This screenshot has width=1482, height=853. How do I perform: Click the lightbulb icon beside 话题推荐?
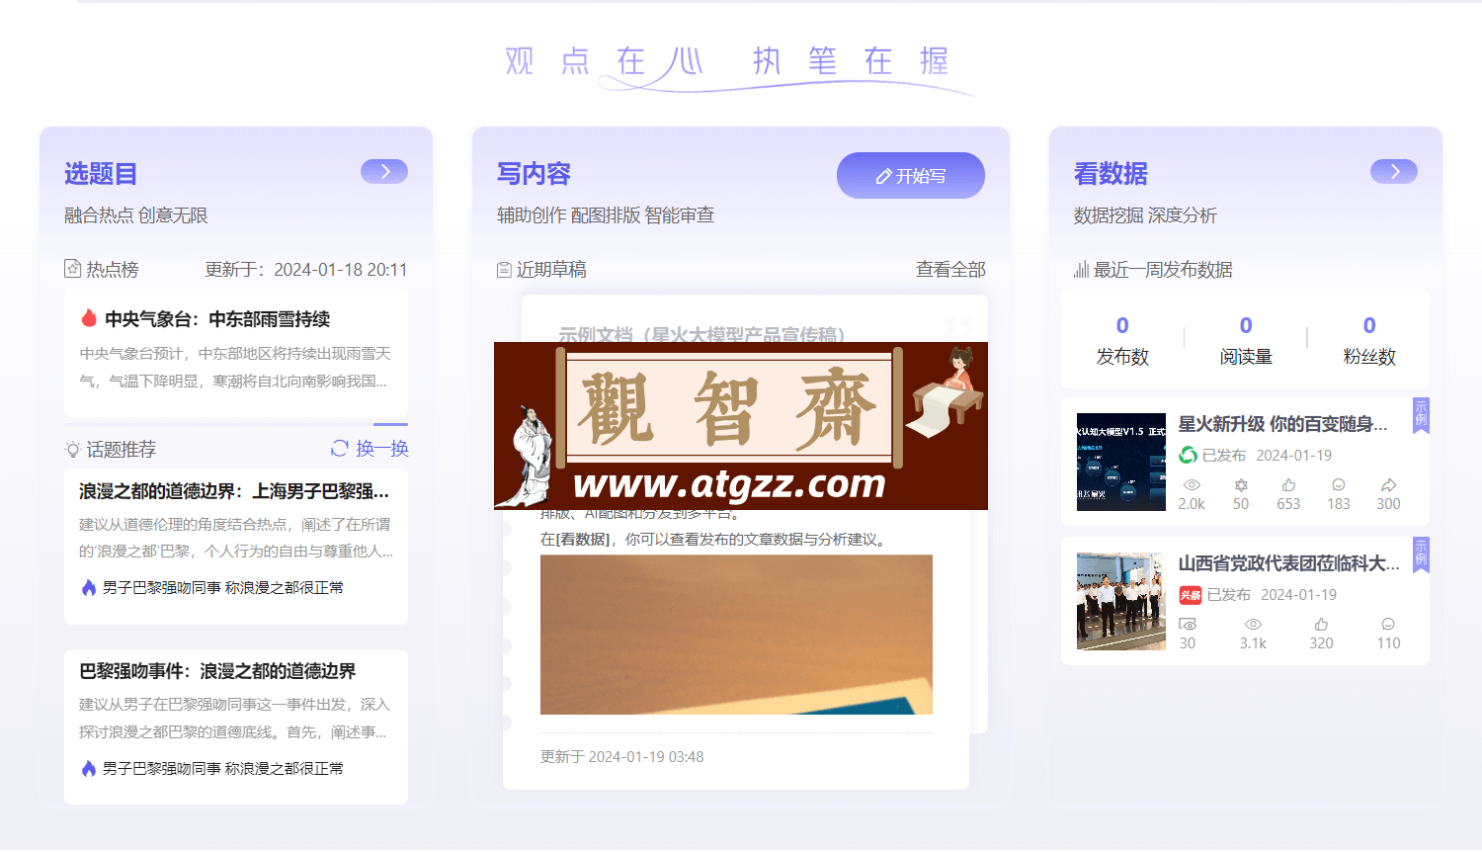[72, 449]
